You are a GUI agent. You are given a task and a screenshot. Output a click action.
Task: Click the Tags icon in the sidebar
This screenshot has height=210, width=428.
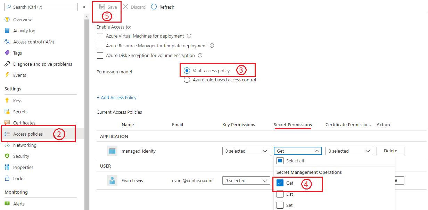[7, 53]
